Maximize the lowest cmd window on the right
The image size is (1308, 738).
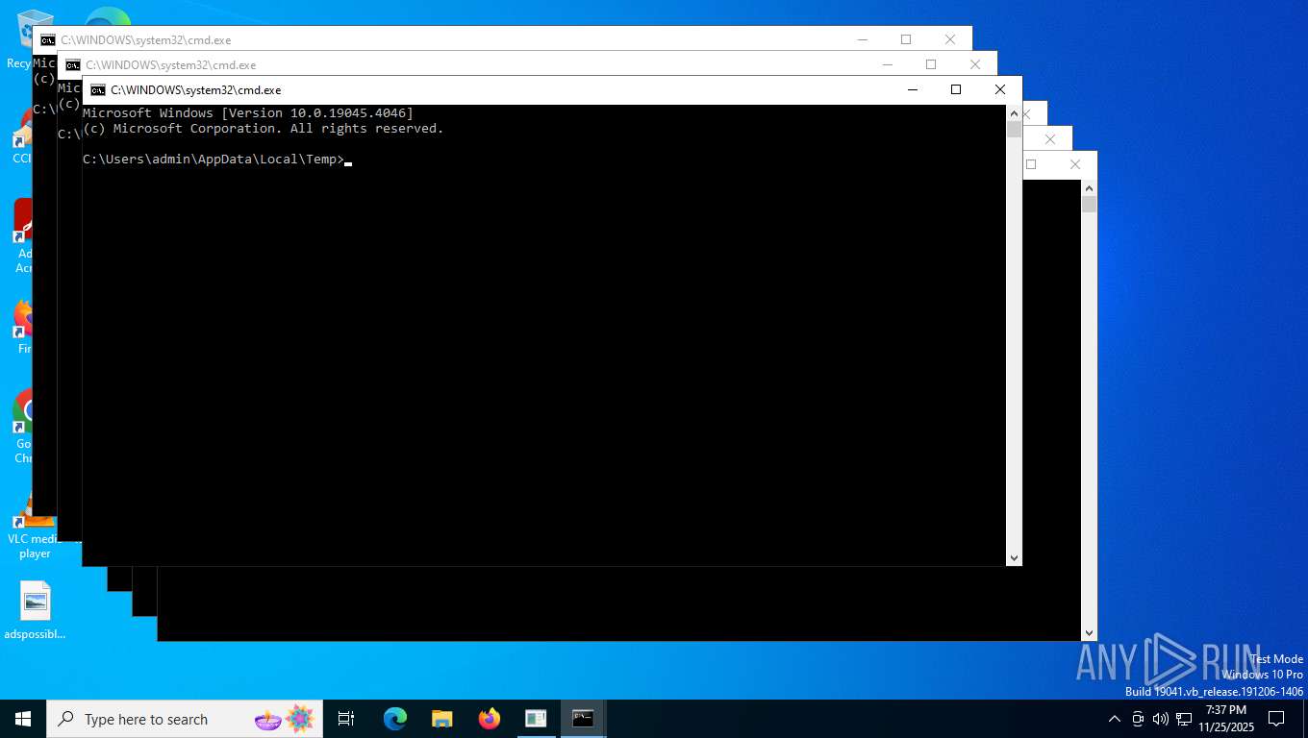coord(1031,164)
